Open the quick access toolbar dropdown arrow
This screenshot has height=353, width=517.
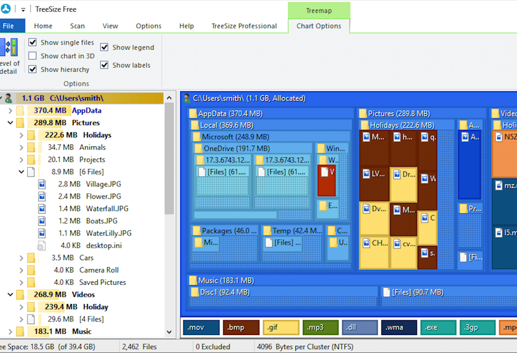click(23, 9)
